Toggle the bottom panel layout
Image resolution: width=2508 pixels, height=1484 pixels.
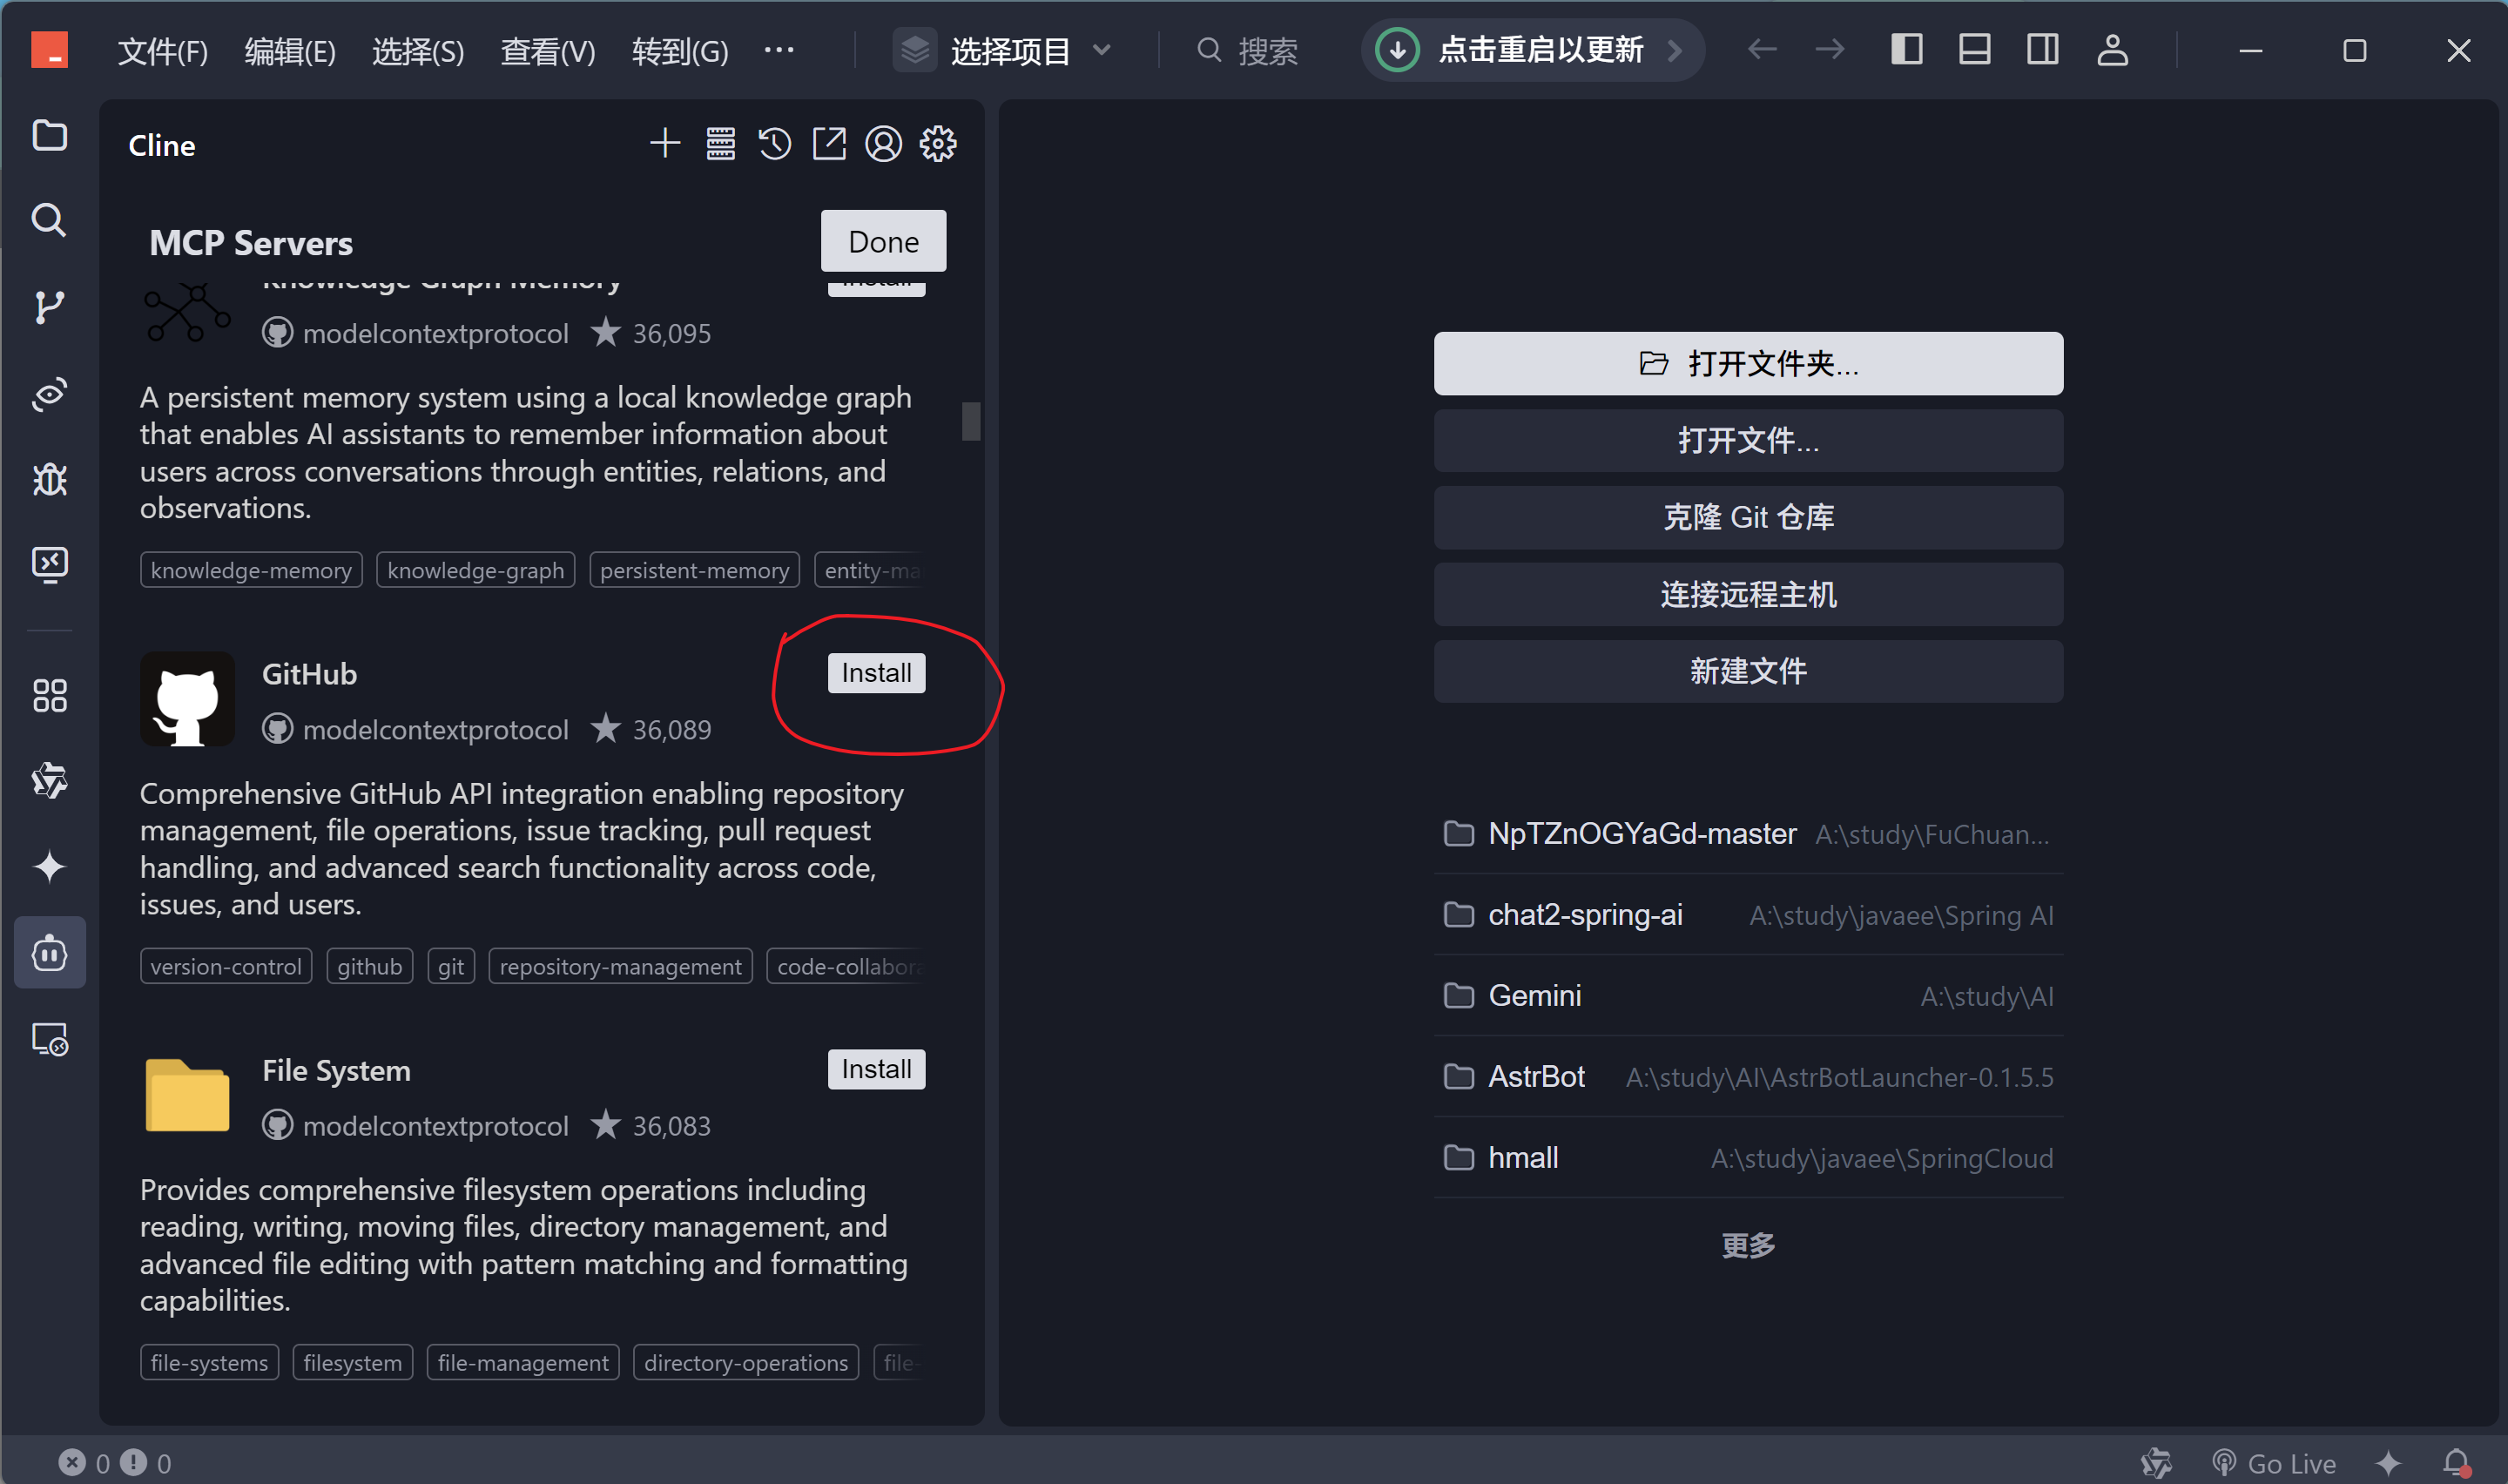(1974, 50)
